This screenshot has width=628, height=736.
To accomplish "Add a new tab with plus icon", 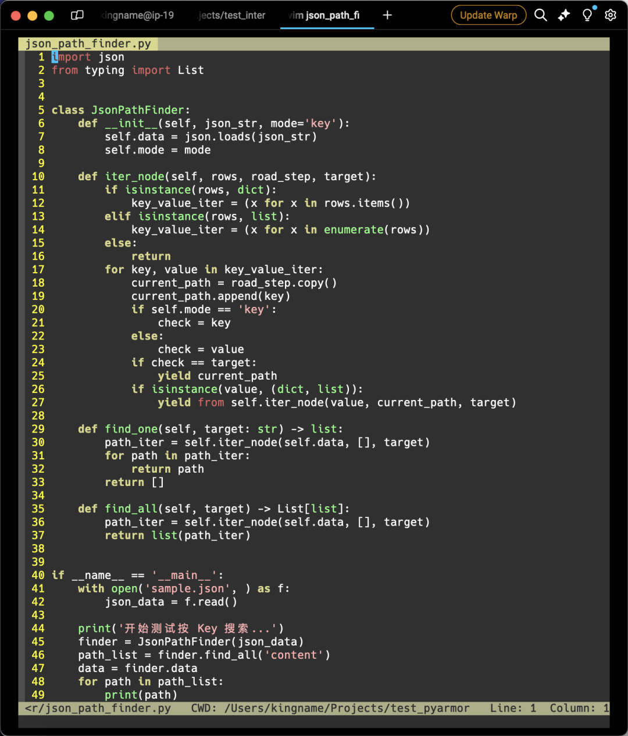I will click(387, 15).
